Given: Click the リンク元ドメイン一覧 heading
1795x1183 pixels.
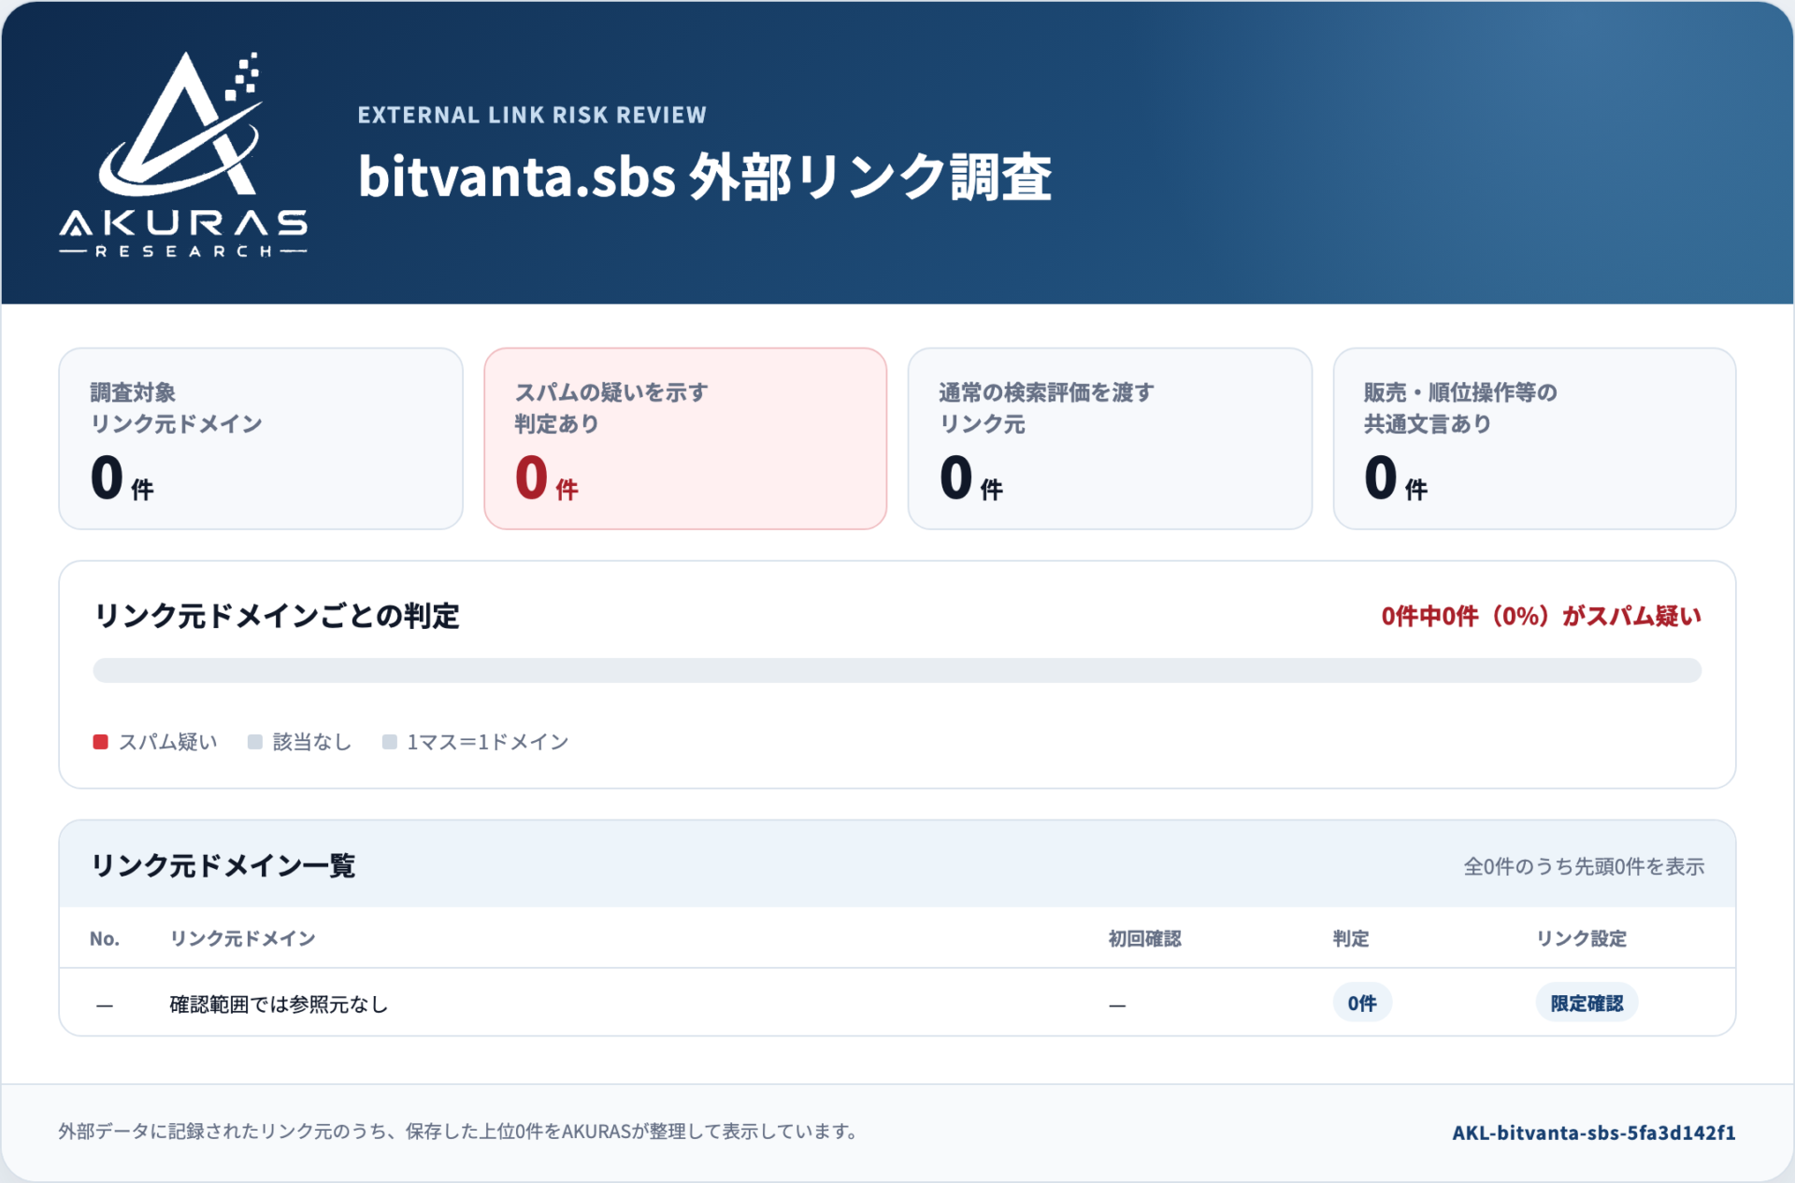Looking at the screenshot, I should point(223,865).
